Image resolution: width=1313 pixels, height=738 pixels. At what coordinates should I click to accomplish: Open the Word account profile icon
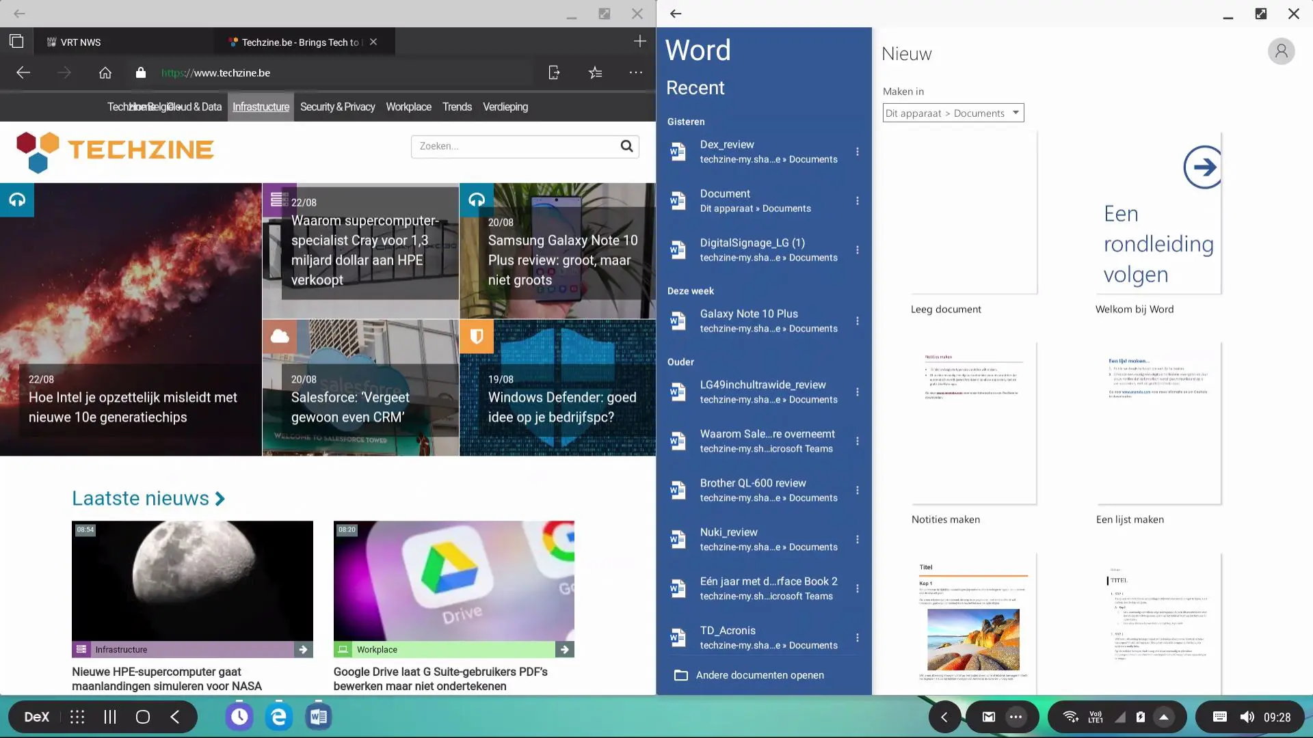click(1282, 51)
